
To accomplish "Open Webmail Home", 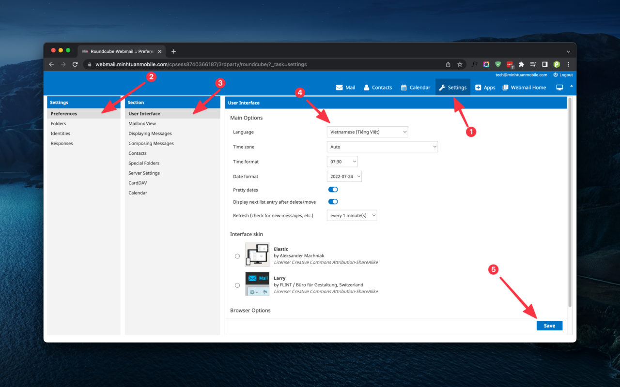I will click(524, 88).
